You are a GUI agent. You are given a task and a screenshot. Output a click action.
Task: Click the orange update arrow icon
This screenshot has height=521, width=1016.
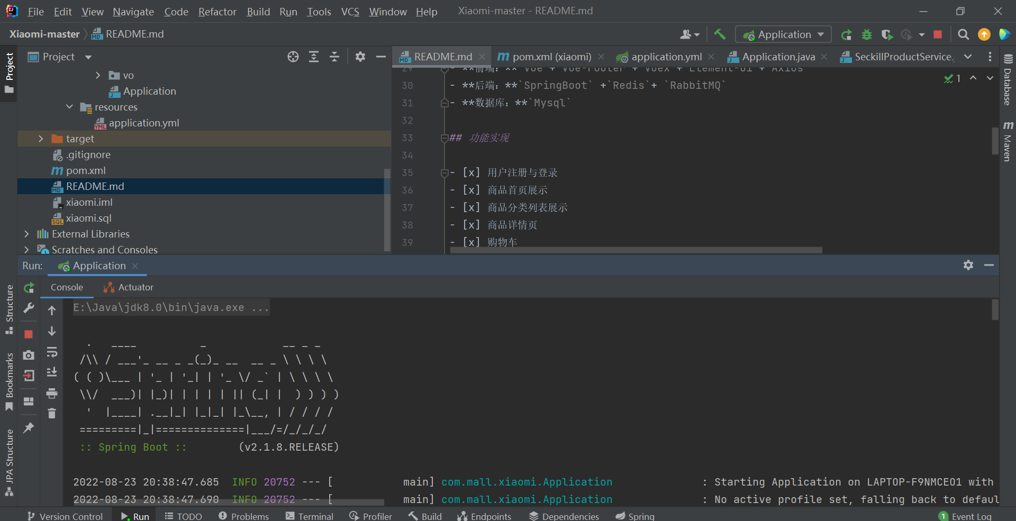tap(984, 34)
